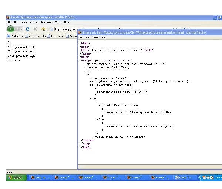The width and height of the screenshot is (222, 189).
Task: Open Help menu in main Firefox window
Action: pos(67,22)
